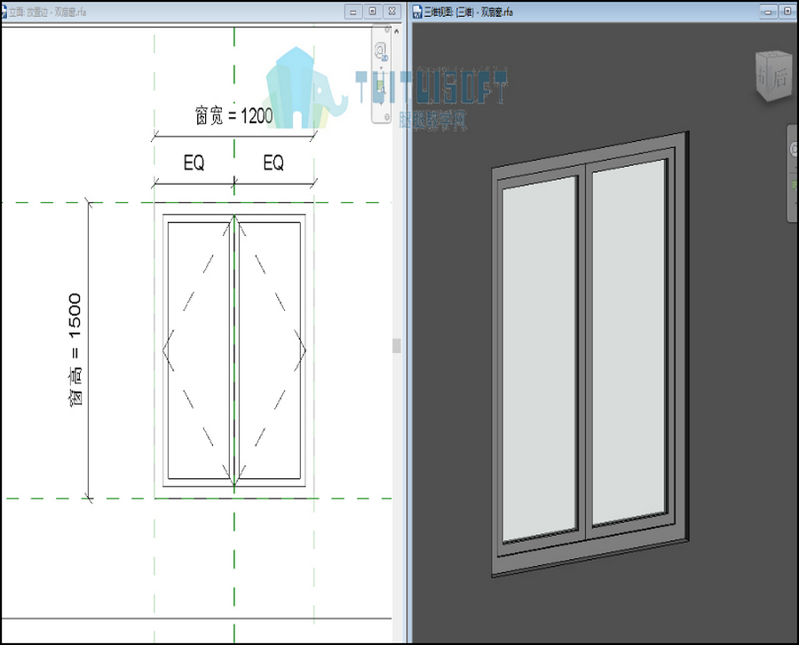799x645 pixels.
Task: Click the ViewCube top face
Action: pyautogui.click(x=773, y=54)
